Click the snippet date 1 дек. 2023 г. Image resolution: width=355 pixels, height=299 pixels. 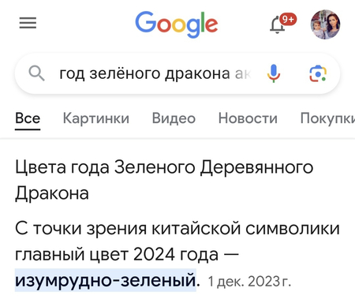(249, 282)
